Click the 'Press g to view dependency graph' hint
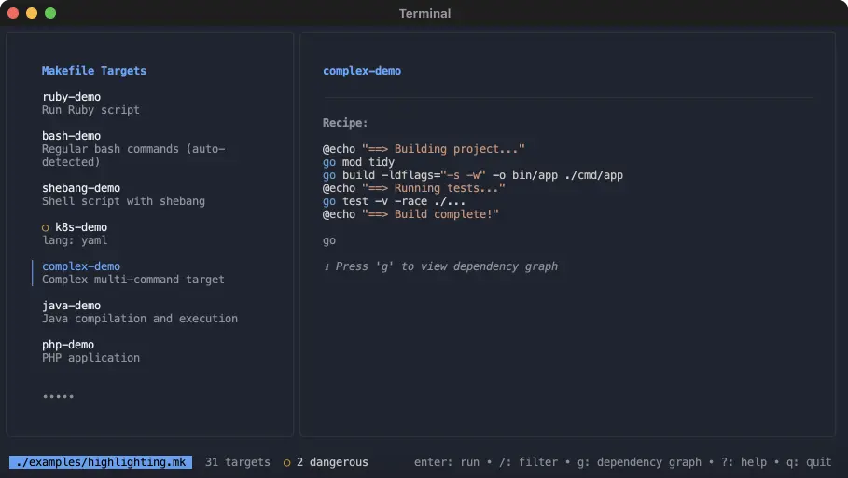848x478 pixels. point(446,266)
